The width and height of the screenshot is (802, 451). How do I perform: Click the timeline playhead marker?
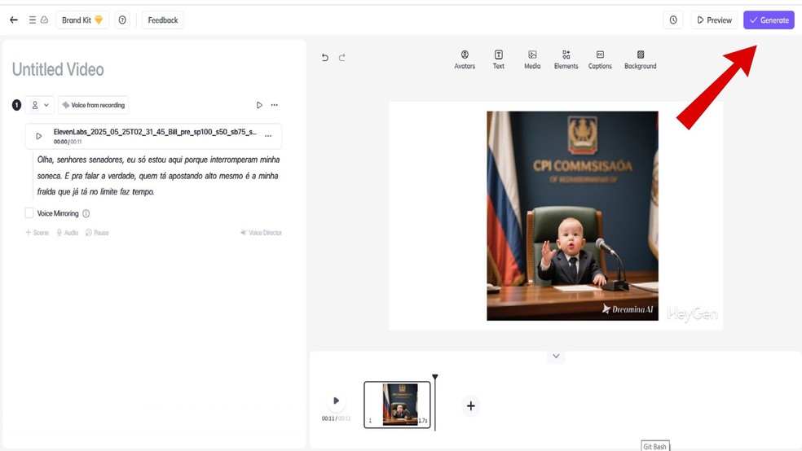click(434, 378)
